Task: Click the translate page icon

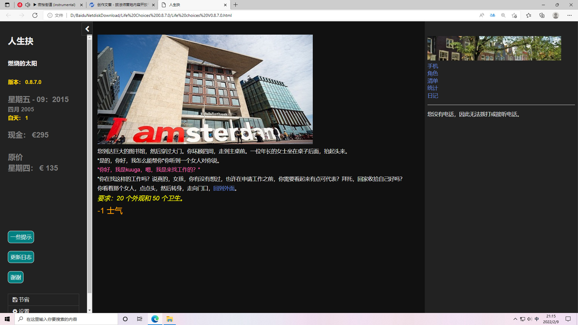Action: pos(493,15)
